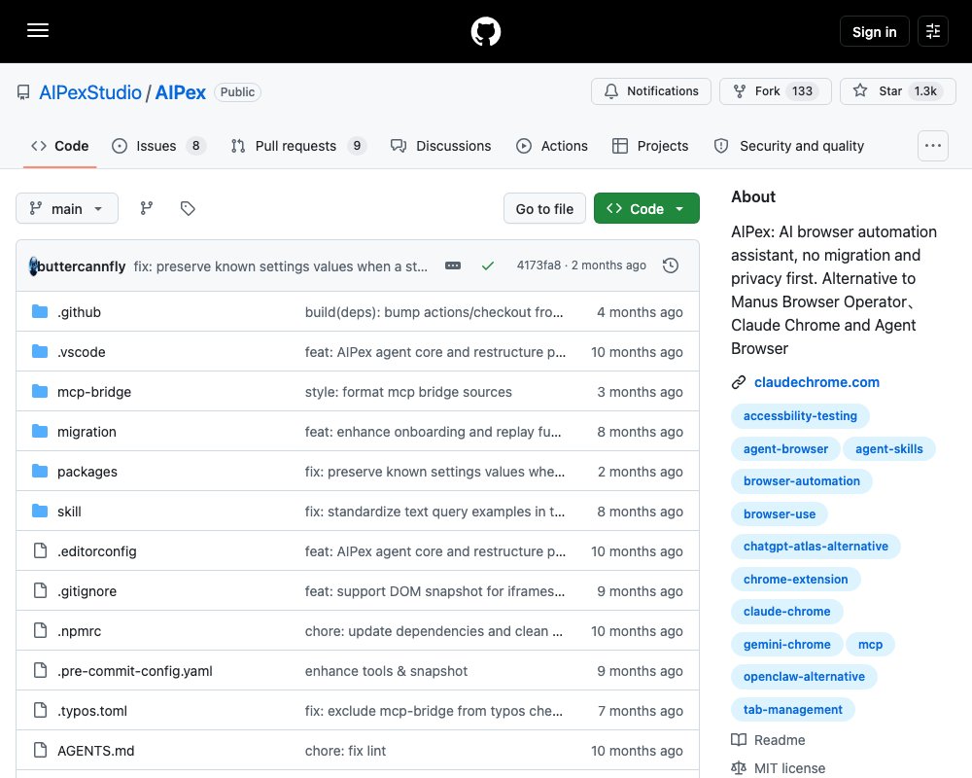Screen dimensions: 972x778
Task: Open Notifications for this repository
Action: tap(651, 91)
